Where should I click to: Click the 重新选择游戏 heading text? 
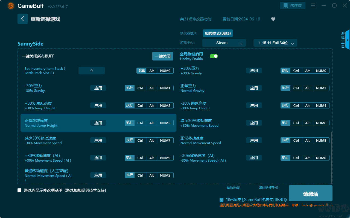point(45,19)
